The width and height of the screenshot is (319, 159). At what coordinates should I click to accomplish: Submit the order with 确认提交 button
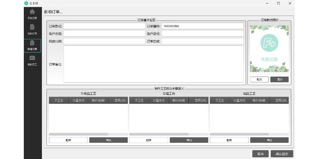pos(282,154)
